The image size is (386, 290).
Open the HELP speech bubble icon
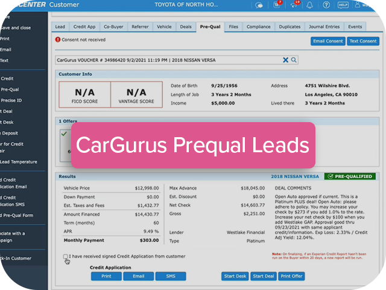click(x=343, y=5)
